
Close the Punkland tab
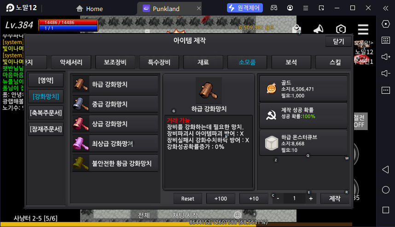(x=199, y=8)
